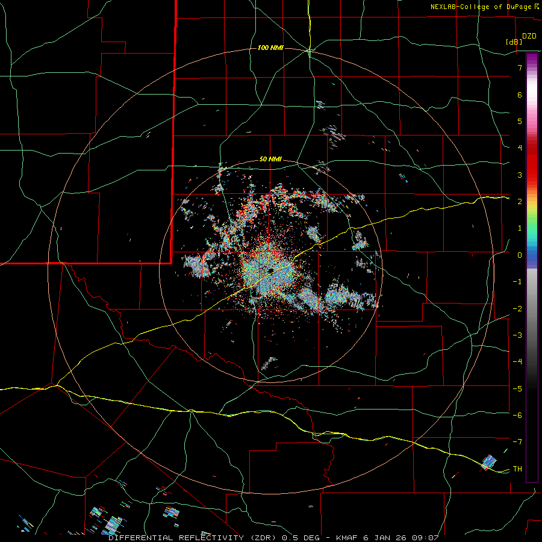Click the [dB] units label
542x542 pixels.
pos(514,42)
